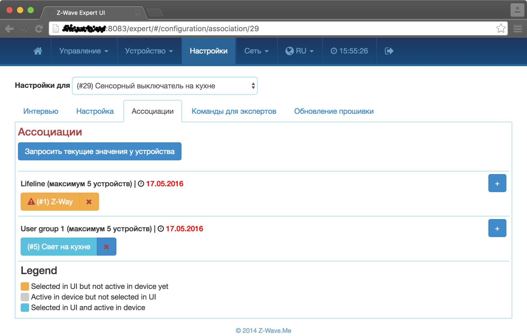Viewport: 527px width, 336px height.
Task: Select the Ассоциации tab
Action: tap(153, 111)
